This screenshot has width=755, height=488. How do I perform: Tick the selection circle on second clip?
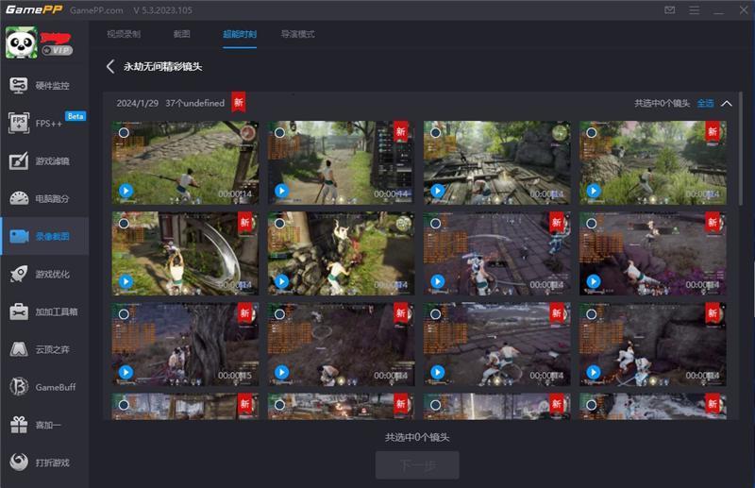tap(279, 133)
